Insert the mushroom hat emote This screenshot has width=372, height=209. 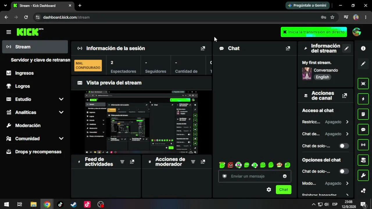(279, 165)
